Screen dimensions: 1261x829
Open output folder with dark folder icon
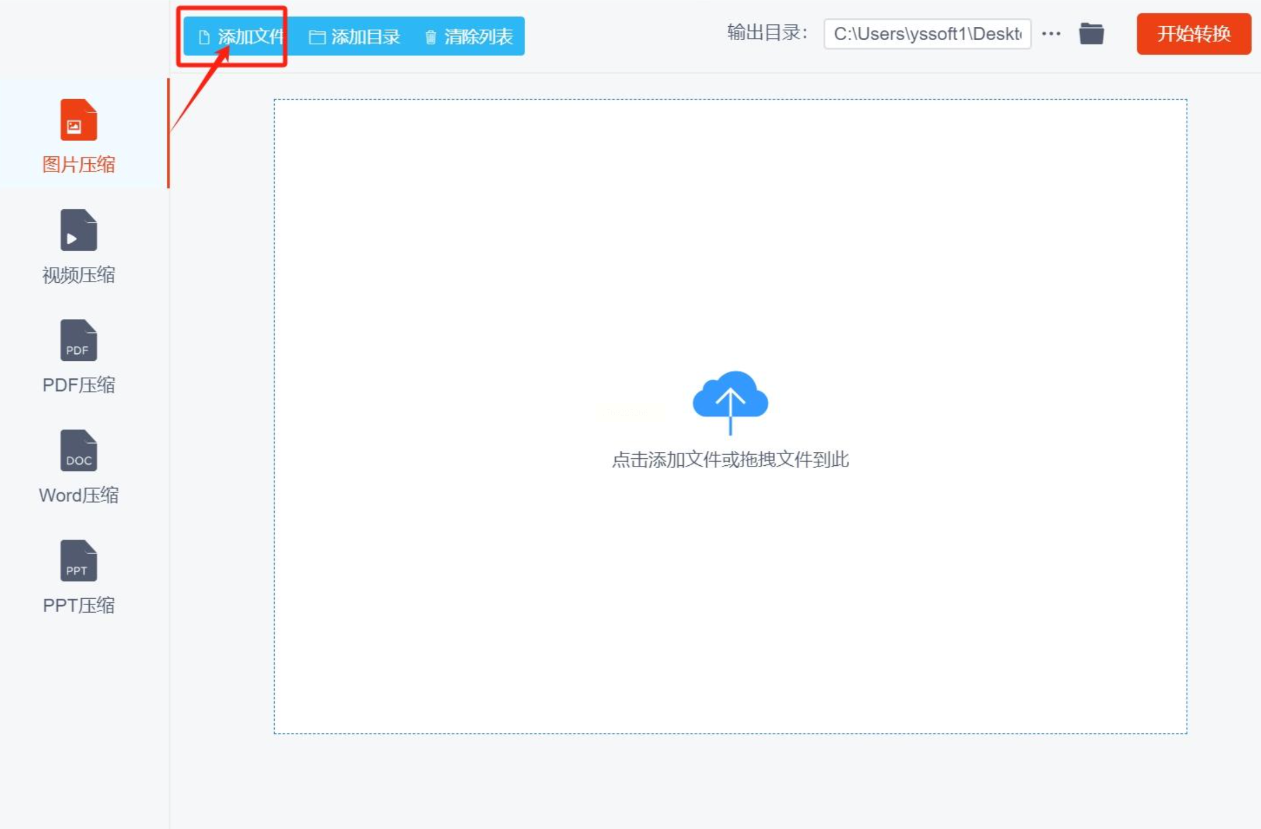coord(1091,34)
